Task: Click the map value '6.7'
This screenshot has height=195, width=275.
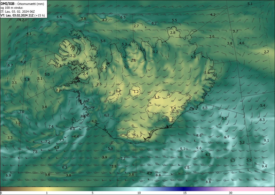Action: (10, 65)
